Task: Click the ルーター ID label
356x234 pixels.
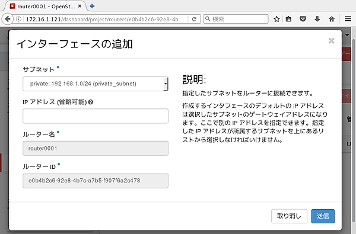Action: tap(39, 166)
